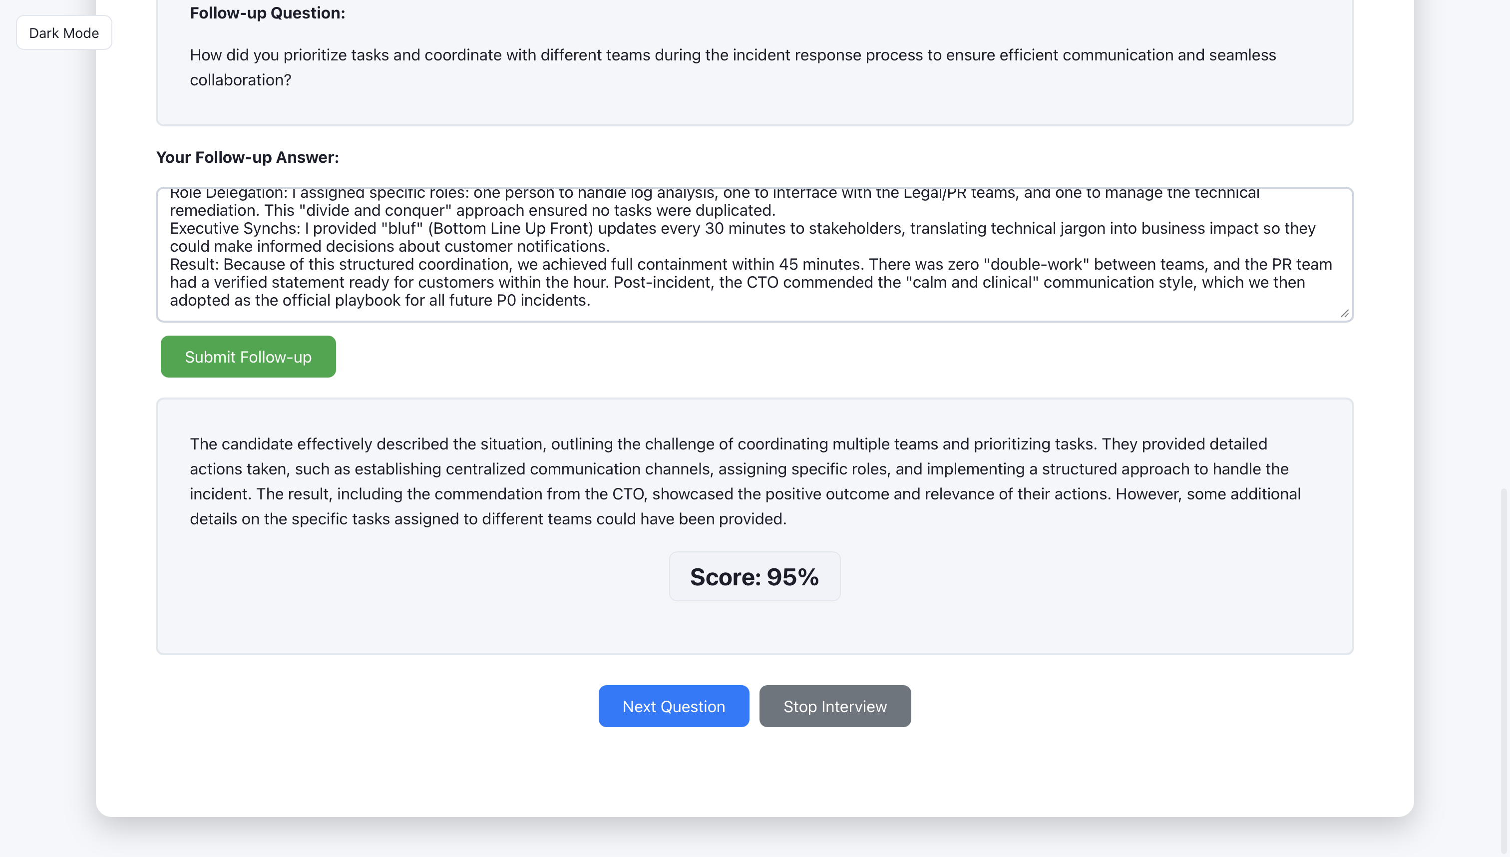Image resolution: width=1510 pixels, height=857 pixels.
Task: Click the Score: 95% badge
Action: 754,577
